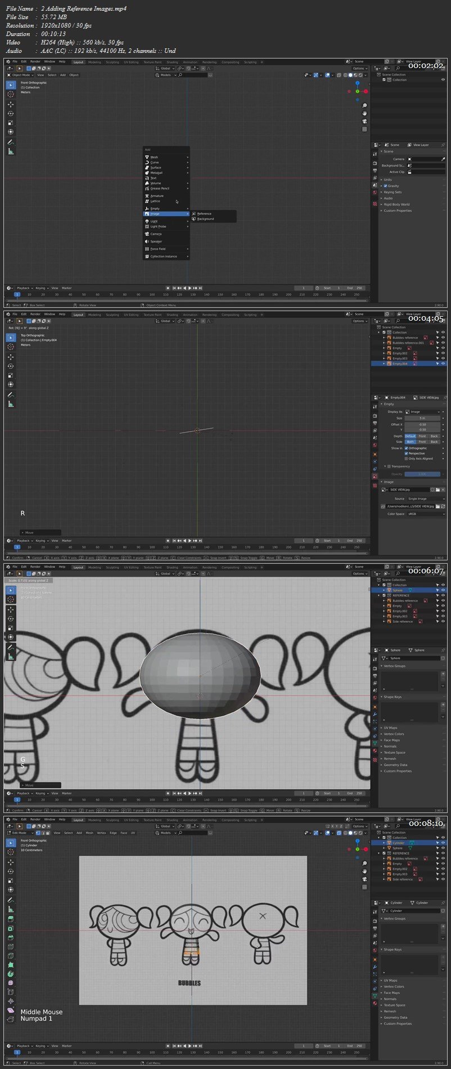Open Grease Pencil in the Add menu
451x1069 pixels.
coord(166,188)
